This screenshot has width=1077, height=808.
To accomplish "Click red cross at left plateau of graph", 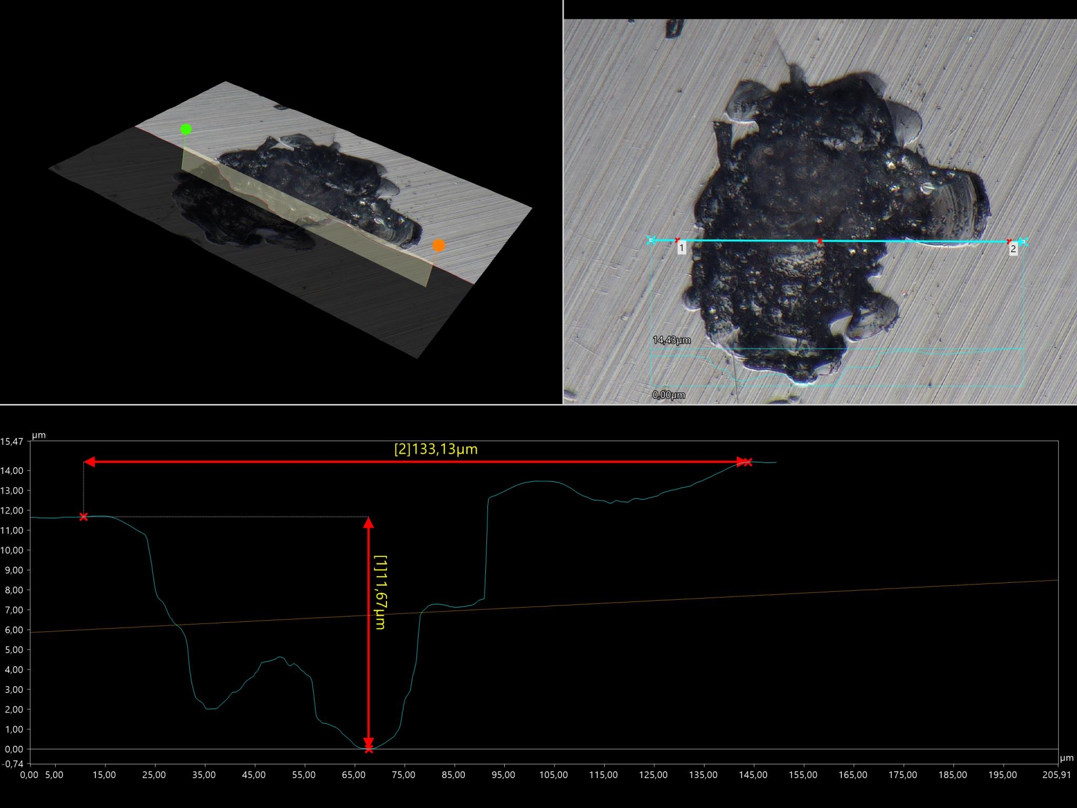I will pos(84,517).
